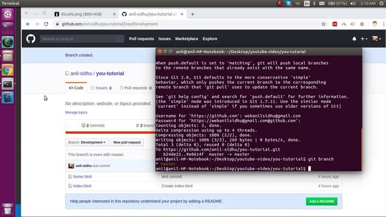
Task: Open the volume indicator in top bar
Action: (x=353, y=4)
